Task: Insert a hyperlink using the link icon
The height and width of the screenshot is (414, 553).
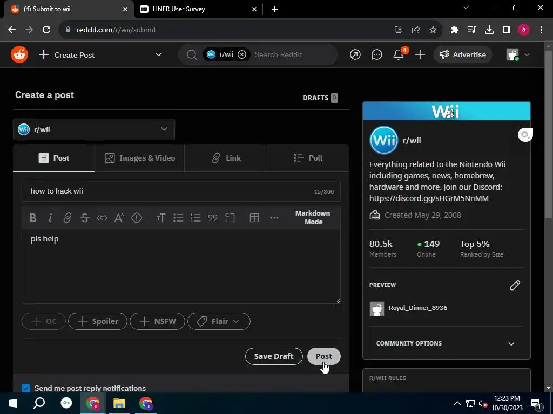Action: 68,218
